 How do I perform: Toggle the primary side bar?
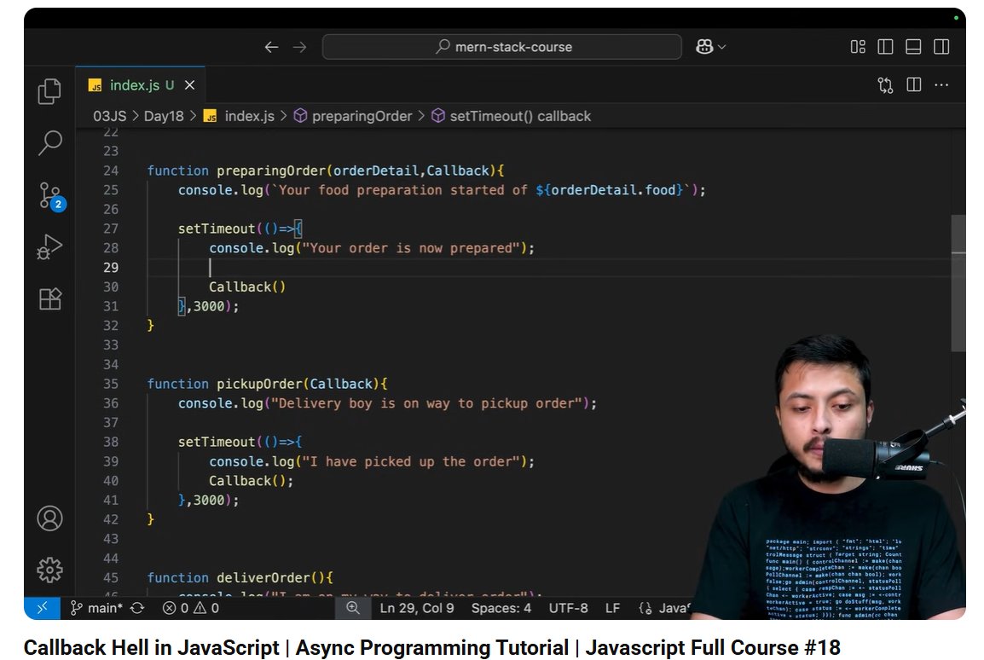coord(885,47)
